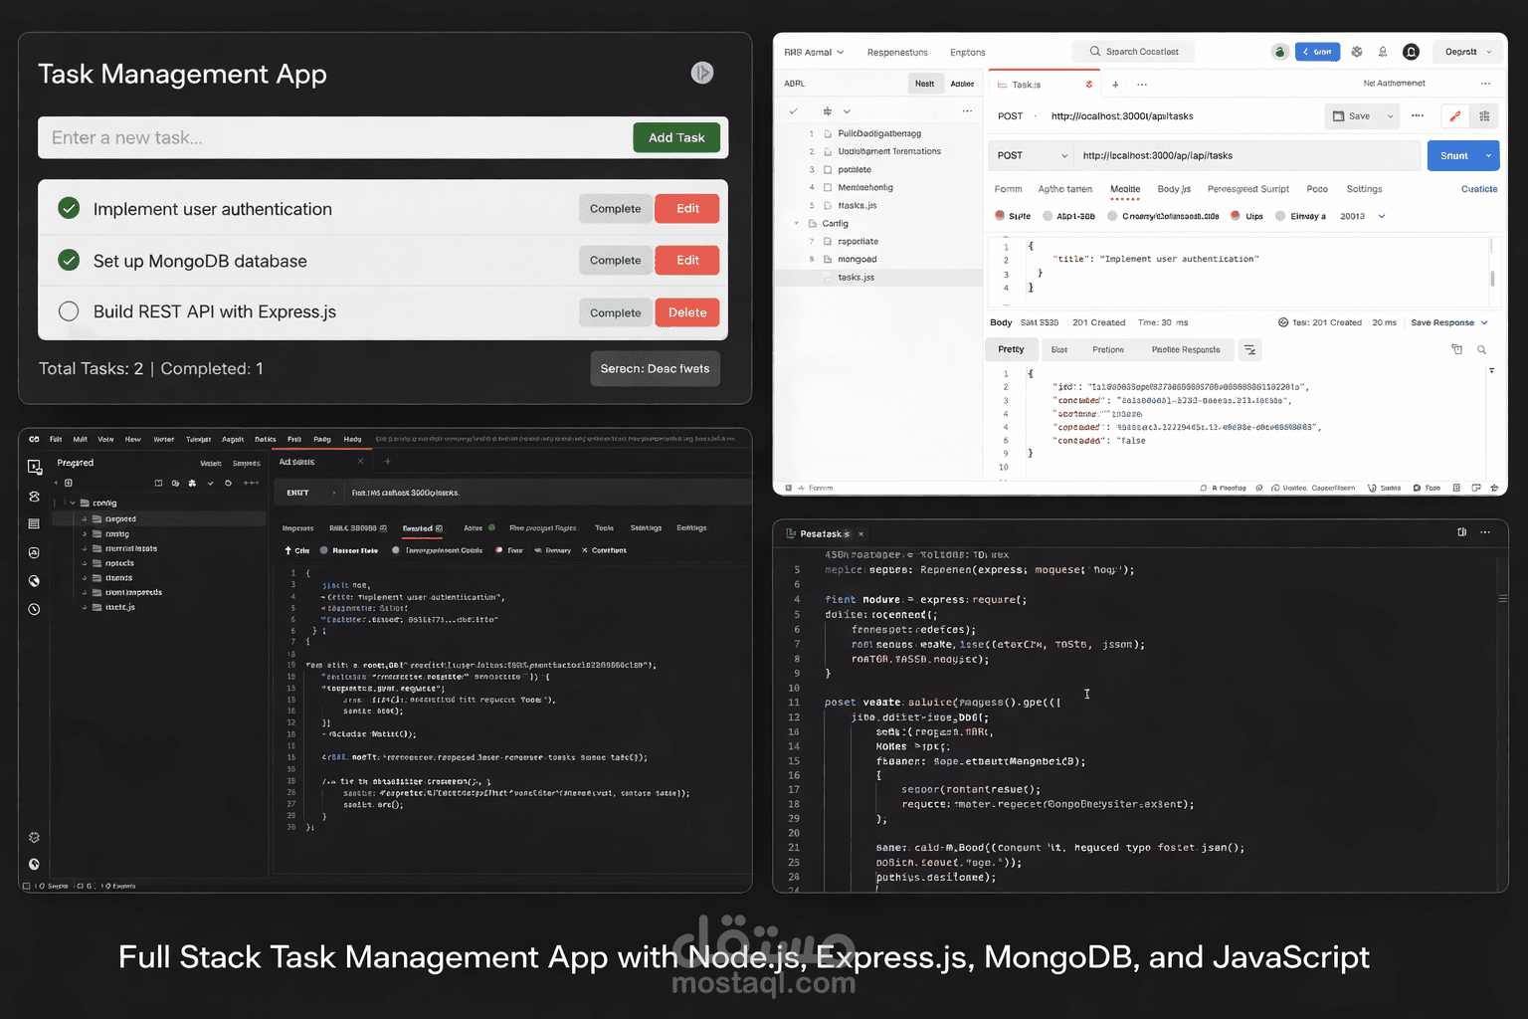The image size is (1528, 1019).
Task: Click the wrap lines icon next to Pastlee Response
Action: (1250, 350)
